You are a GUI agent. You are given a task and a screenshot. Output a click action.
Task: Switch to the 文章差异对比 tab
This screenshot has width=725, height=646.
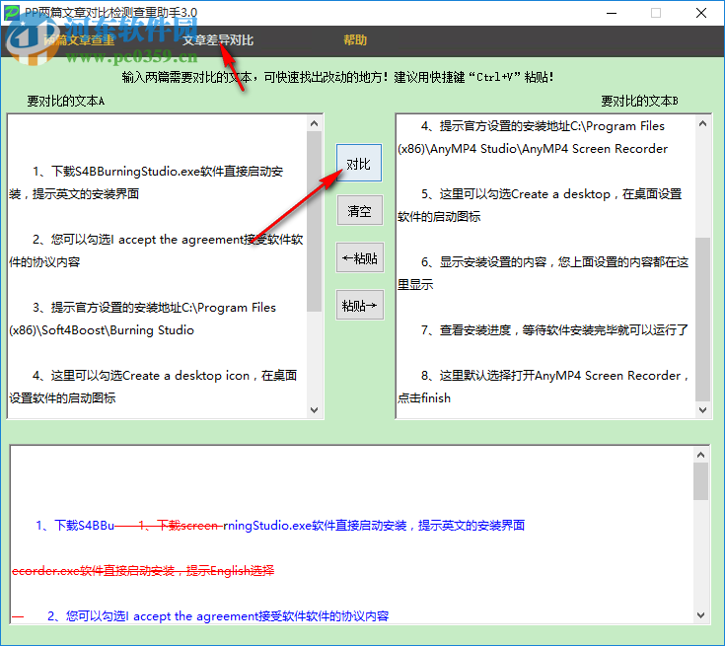218,40
